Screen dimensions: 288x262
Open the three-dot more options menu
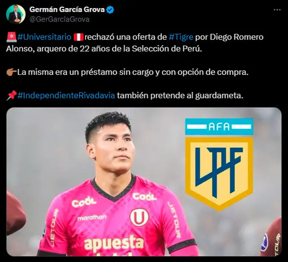(277, 10)
